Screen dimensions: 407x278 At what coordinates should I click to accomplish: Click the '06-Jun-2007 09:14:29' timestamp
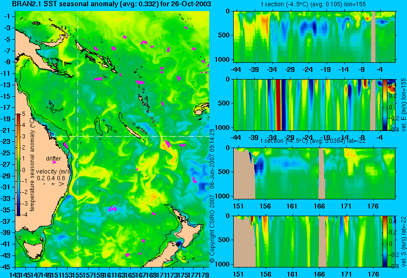point(212,159)
